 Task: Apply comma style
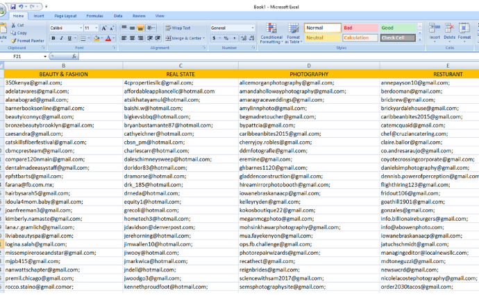point(235,38)
